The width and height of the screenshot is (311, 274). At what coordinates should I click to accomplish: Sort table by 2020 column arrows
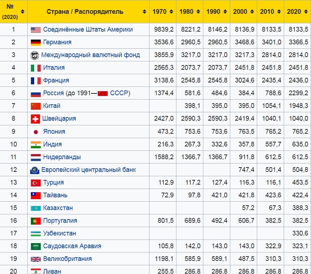click(x=306, y=12)
